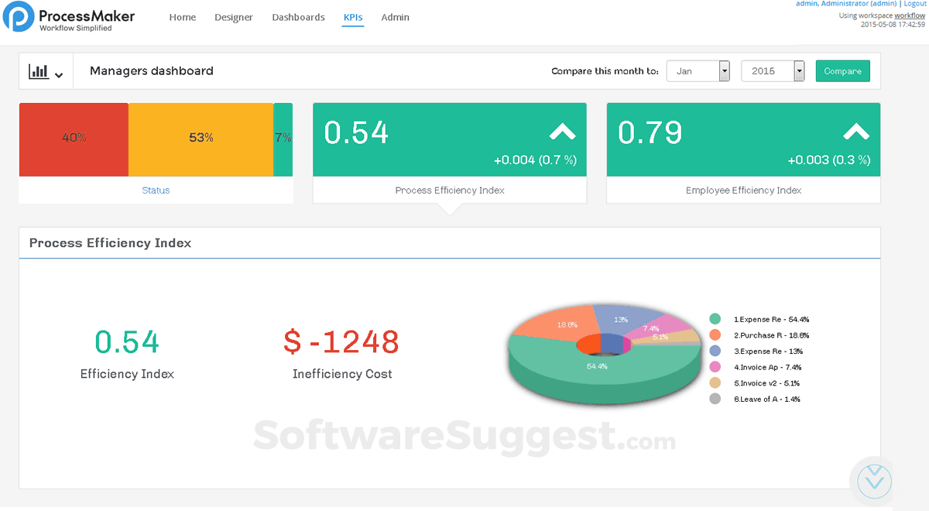Click the Logout link
The height and width of the screenshot is (511, 929).
[x=914, y=4]
